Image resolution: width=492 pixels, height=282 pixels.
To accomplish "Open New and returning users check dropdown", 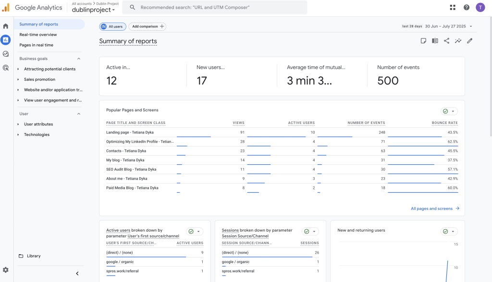I will pyautogui.click(x=449, y=232).
